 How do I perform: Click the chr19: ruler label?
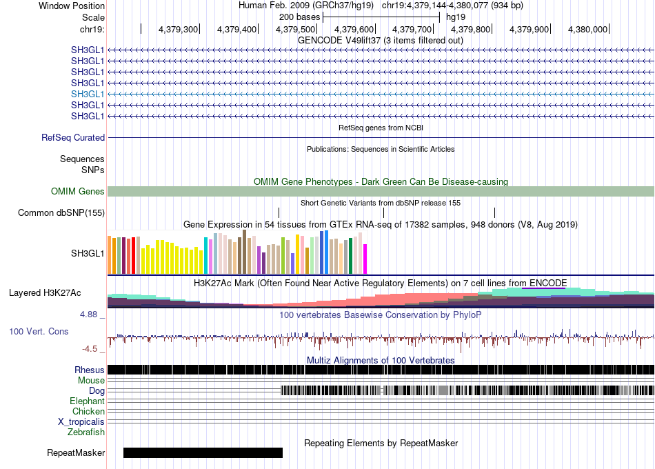click(x=92, y=29)
